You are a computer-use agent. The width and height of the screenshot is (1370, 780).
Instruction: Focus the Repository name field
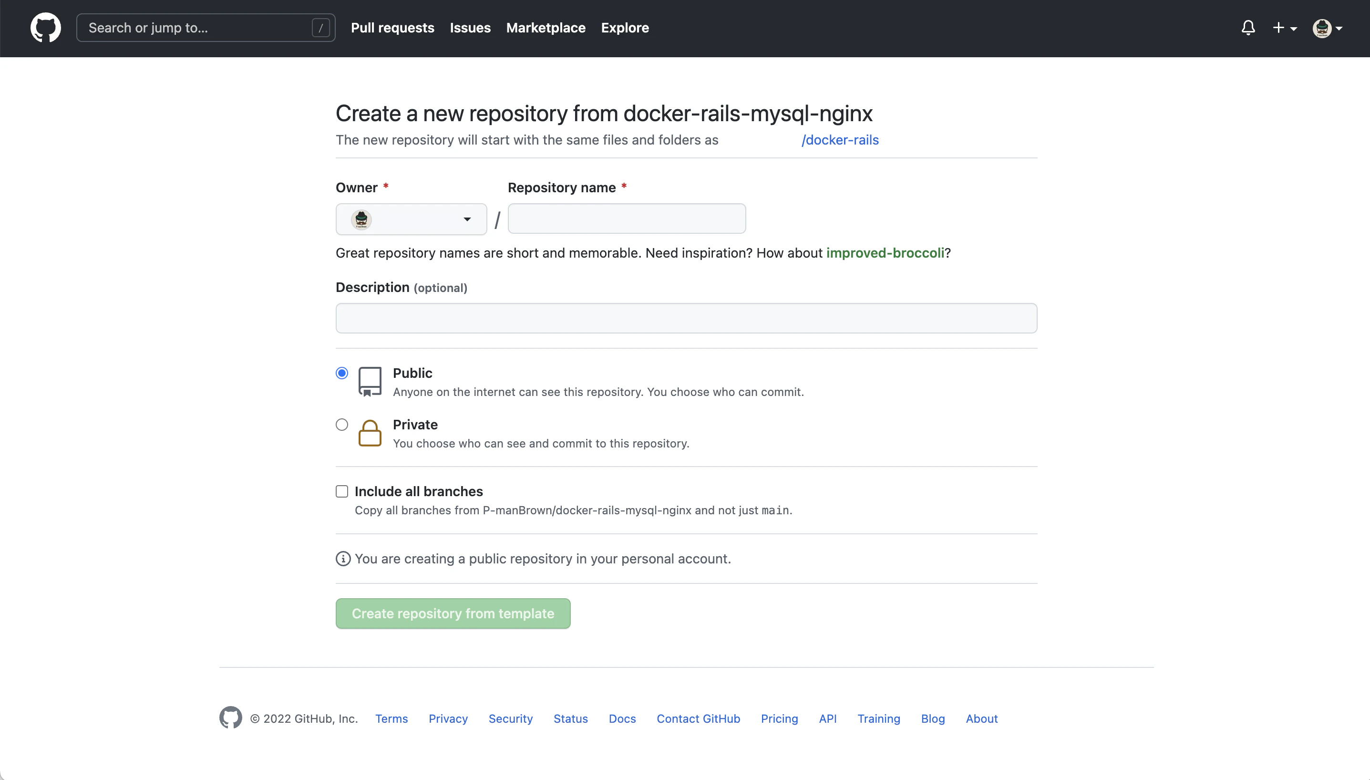[x=627, y=218]
